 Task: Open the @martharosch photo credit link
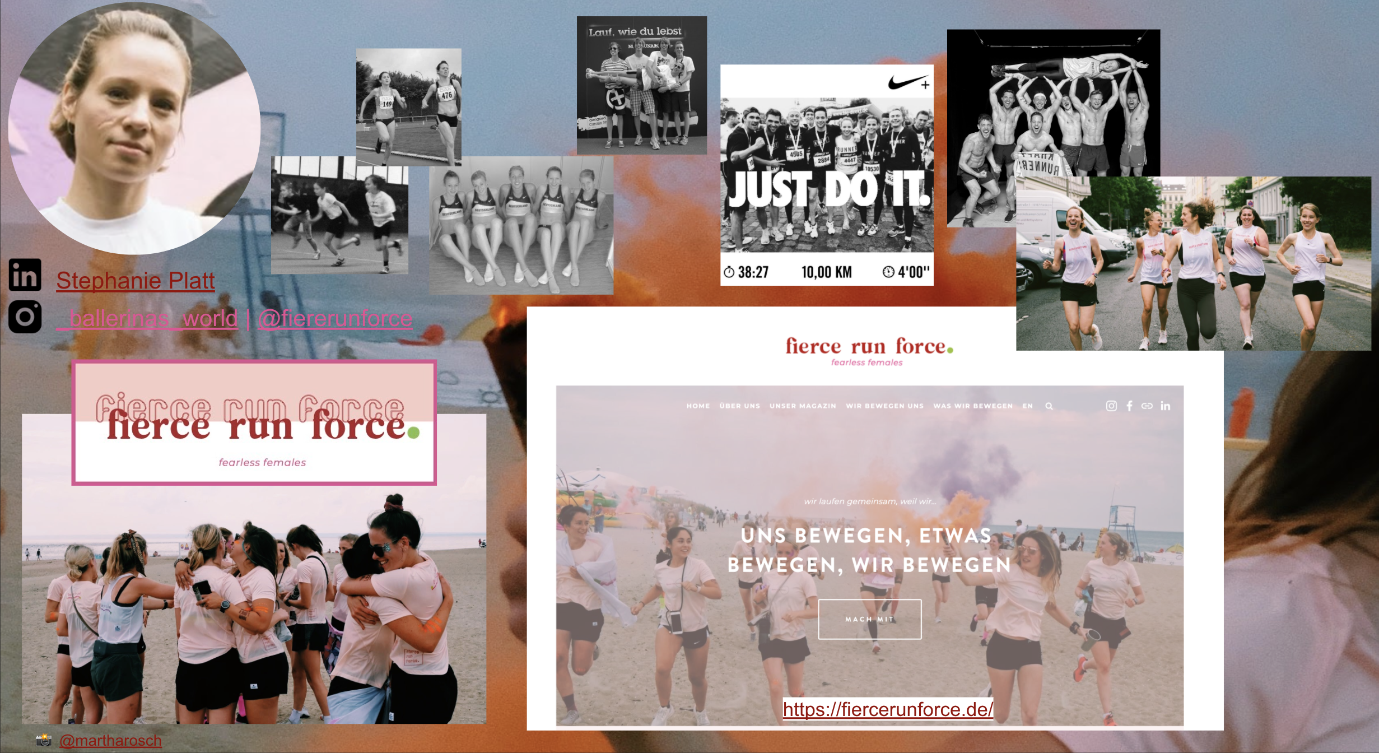[x=110, y=741]
